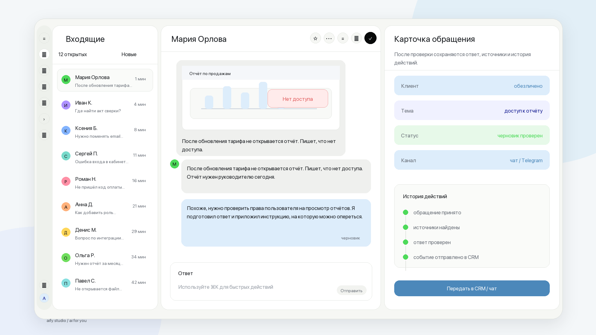Select Ольга Р. conversation in inbox
Screen dimensions: 596x335
tap(105, 259)
